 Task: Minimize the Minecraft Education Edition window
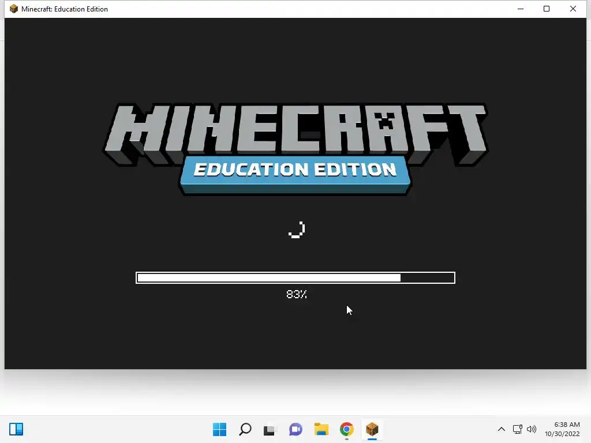pyautogui.click(x=521, y=9)
